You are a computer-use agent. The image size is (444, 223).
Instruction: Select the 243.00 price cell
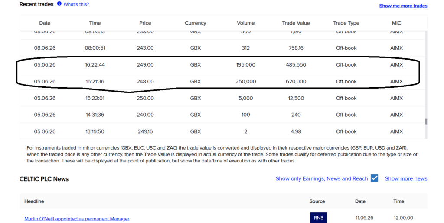pyautogui.click(x=145, y=48)
